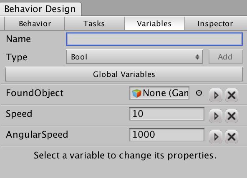Click the Add variable button
Viewport: 247px width, 178px height.
pyautogui.click(x=226, y=57)
